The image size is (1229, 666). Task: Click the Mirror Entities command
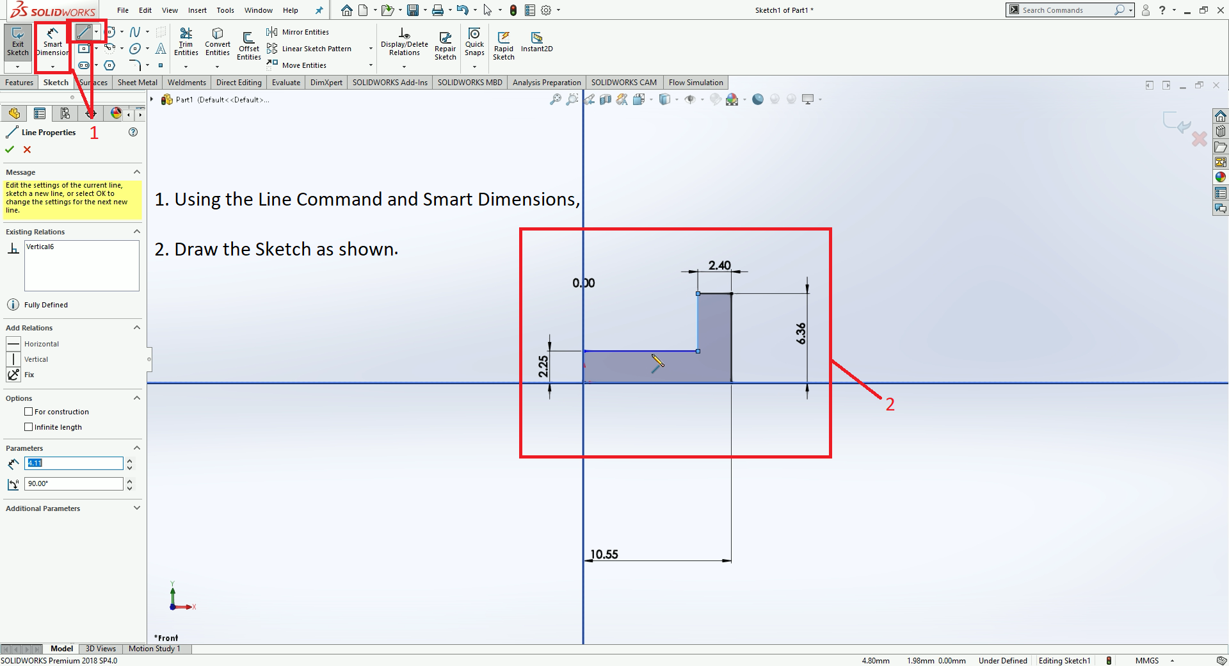(298, 32)
